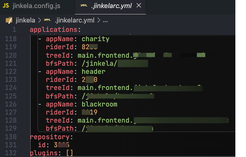The width and height of the screenshot is (246, 157).
Task: Click 'appName: blackroom' value
Action: (99, 104)
